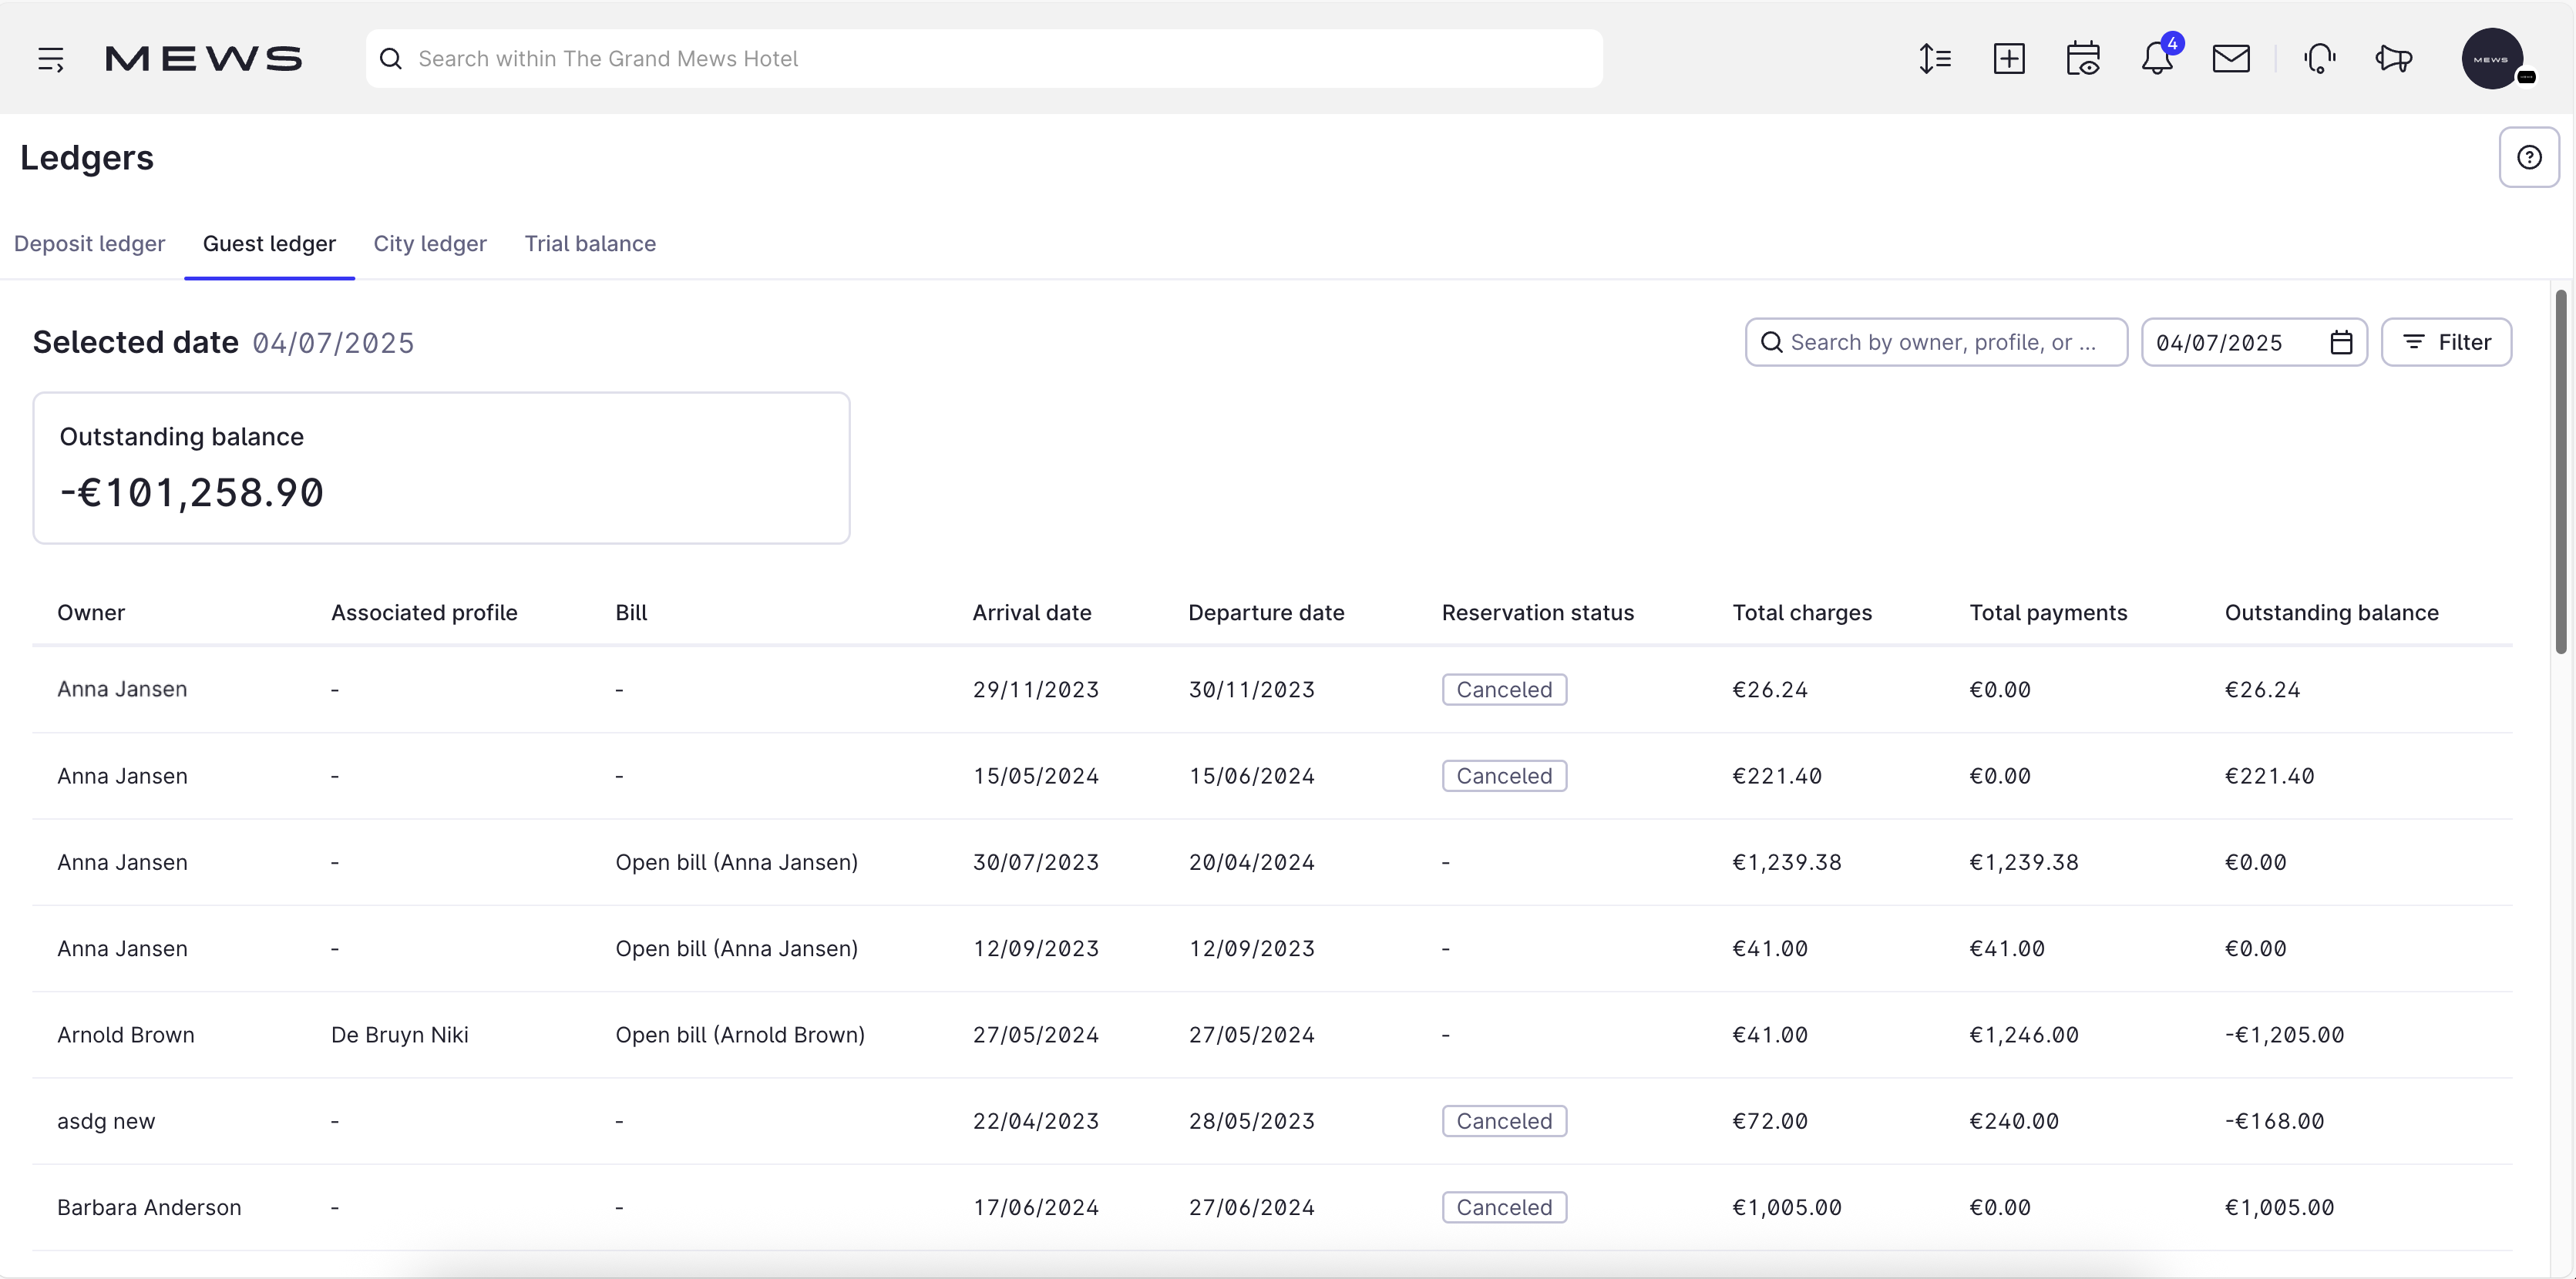Click the -€1,205.00 outstanding balance
The width and height of the screenshot is (2576, 1279).
[2284, 1036]
